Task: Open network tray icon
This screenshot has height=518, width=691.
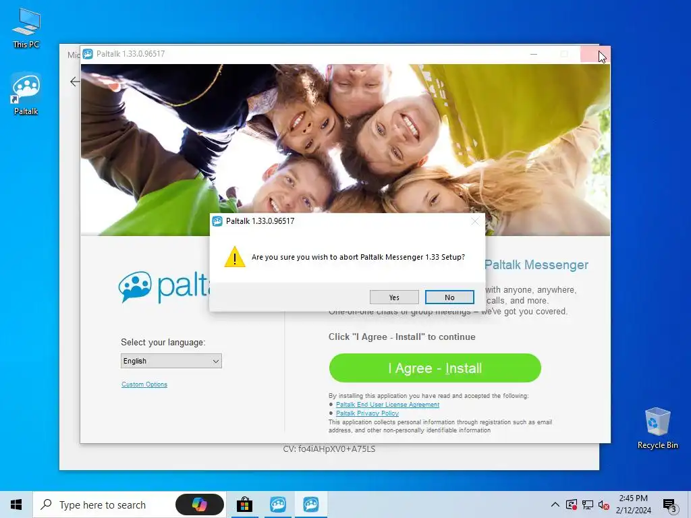Action: click(x=588, y=505)
